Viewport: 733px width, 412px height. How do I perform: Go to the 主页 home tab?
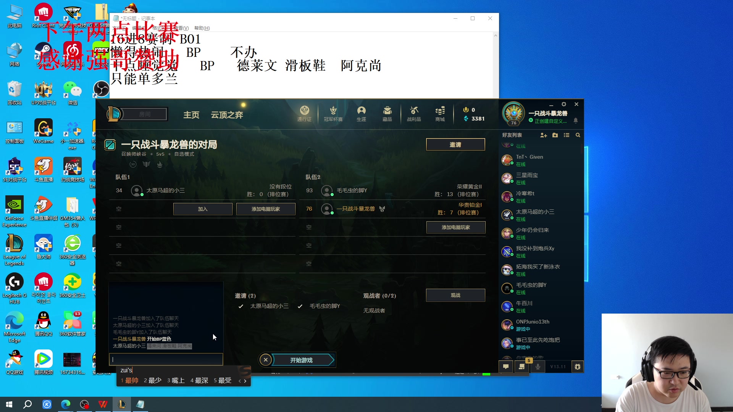(x=191, y=115)
